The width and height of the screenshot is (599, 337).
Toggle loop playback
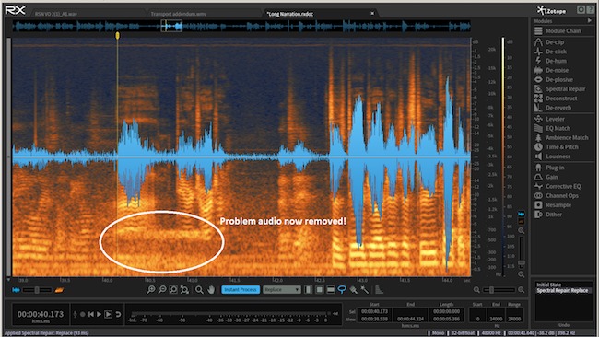pos(119,314)
